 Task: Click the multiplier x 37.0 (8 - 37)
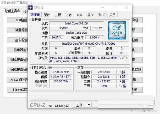(61, 77)
